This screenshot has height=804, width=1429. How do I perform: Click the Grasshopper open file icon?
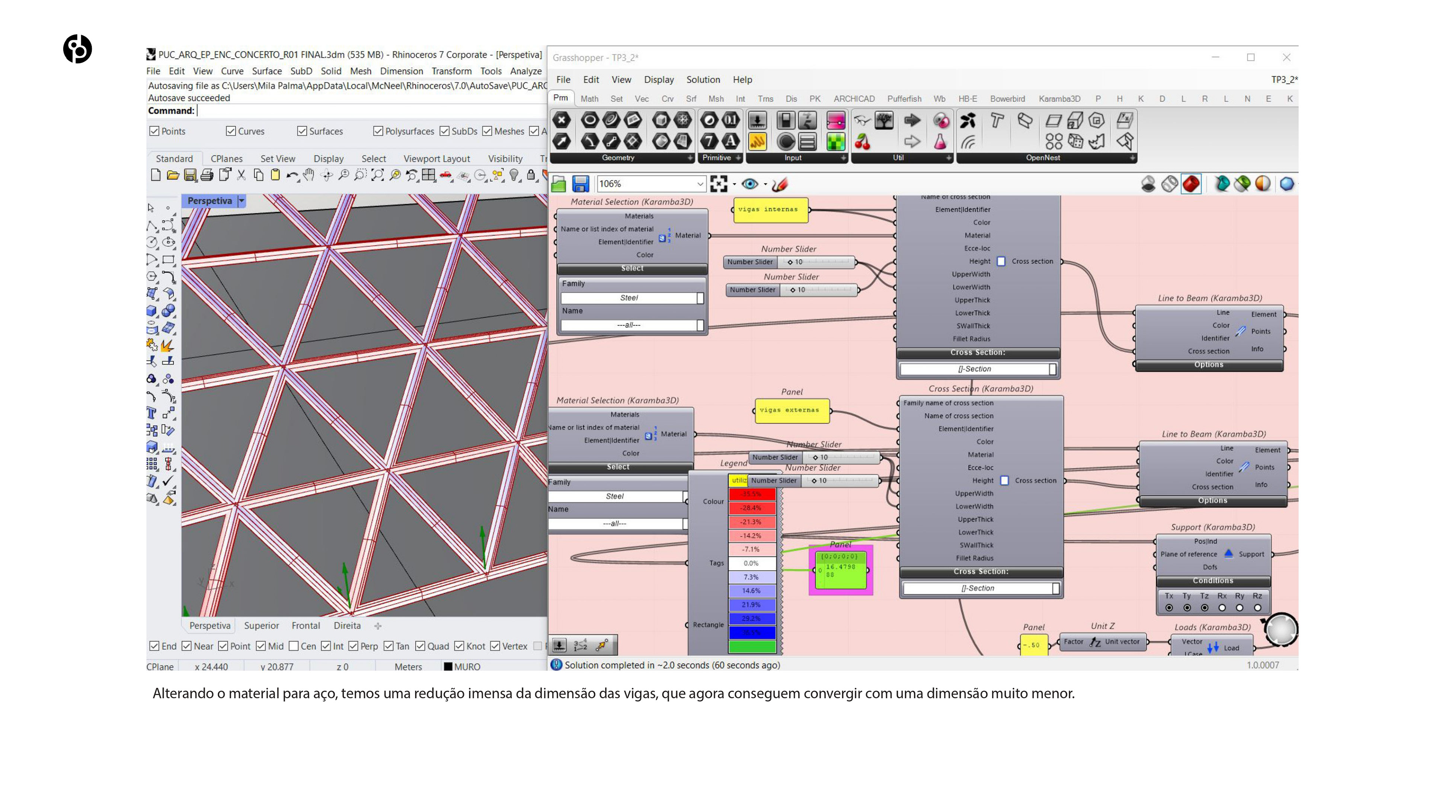tap(559, 184)
